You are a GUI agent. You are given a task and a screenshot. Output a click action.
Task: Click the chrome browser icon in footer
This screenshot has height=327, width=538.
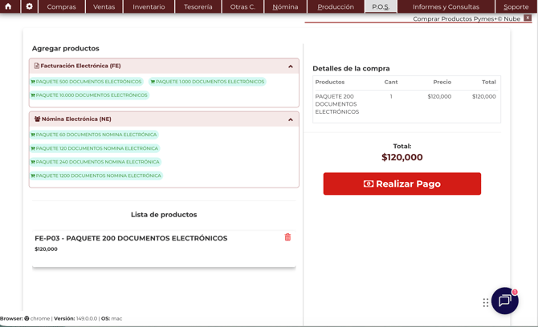coord(26,318)
